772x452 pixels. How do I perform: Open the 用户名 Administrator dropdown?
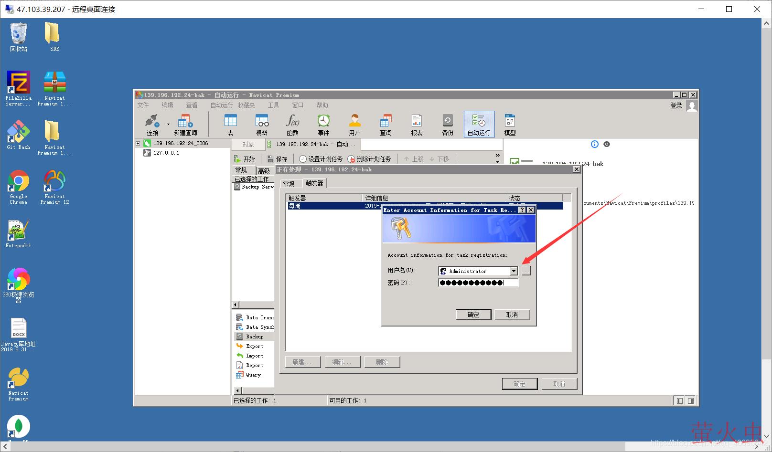[x=514, y=271]
